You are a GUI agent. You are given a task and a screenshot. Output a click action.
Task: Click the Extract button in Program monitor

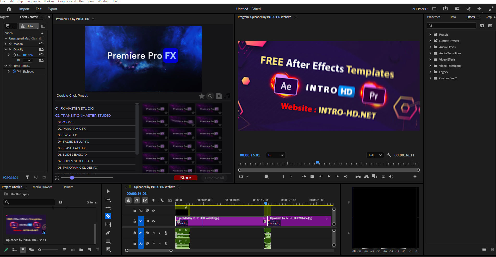pyautogui.click(x=366, y=176)
